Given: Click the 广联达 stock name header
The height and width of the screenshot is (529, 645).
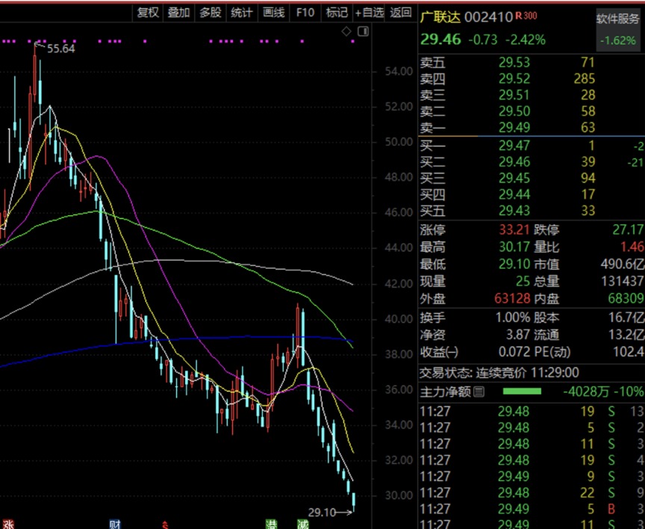Looking at the screenshot, I should 440,17.
